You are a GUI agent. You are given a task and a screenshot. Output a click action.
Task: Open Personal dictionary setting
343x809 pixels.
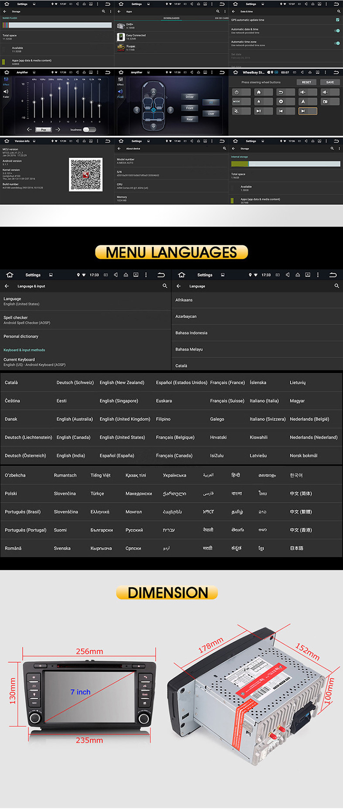pos(85,337)
